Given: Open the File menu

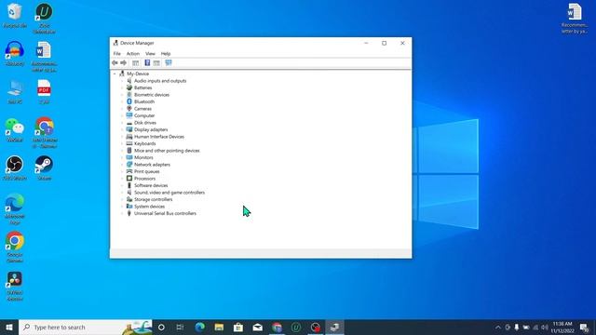Looking at the screenshot, I should 117,54.
